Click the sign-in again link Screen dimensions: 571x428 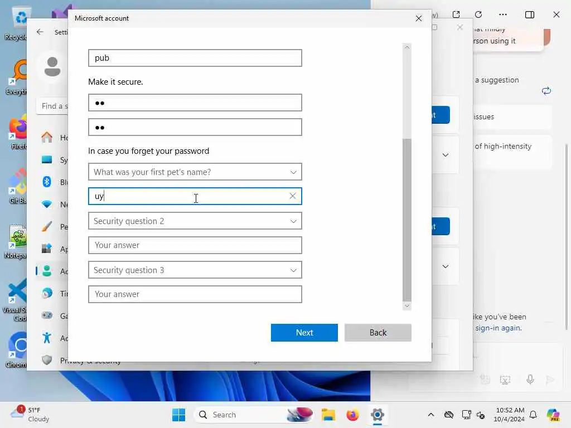498,328
